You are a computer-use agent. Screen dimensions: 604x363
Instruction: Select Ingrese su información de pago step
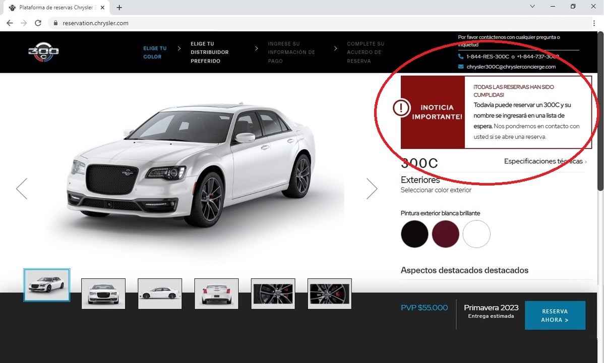[291, 52]
